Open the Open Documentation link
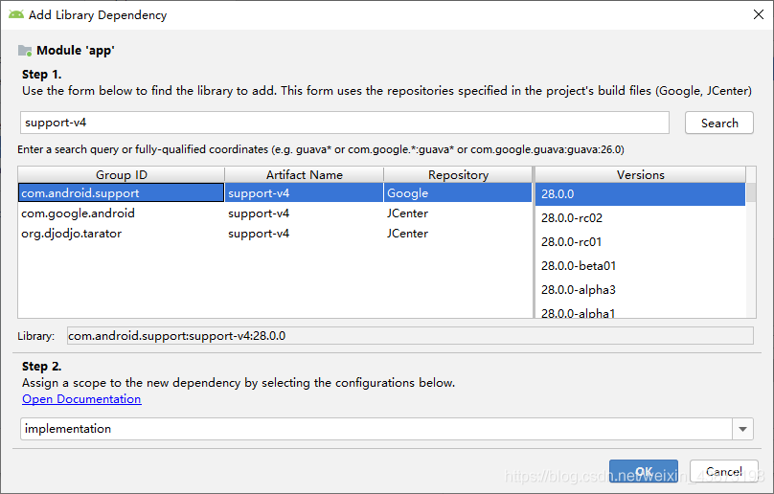The height and width of the screenshot is (494, 774). (81, 399)
